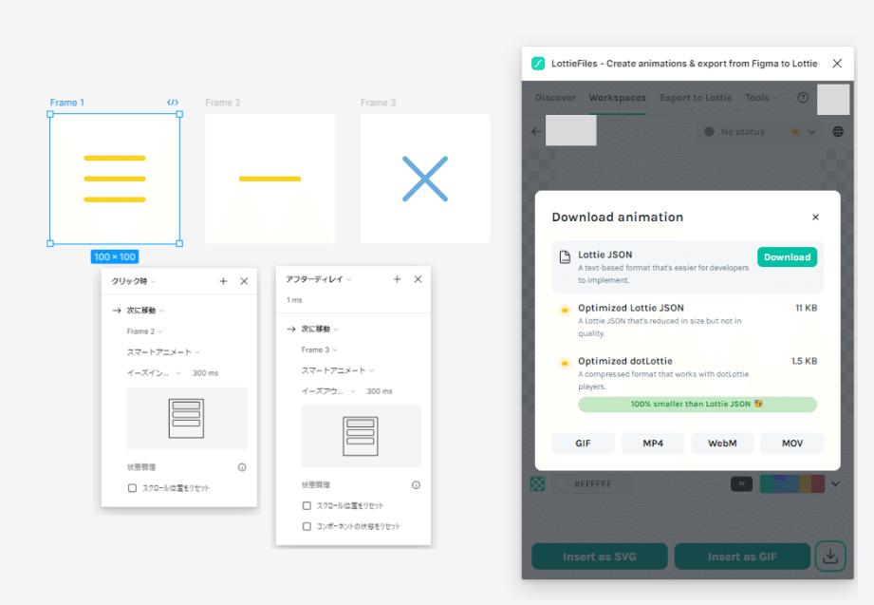
Task: Click the Lottie JSON file icon
Action: click(565, 256)
